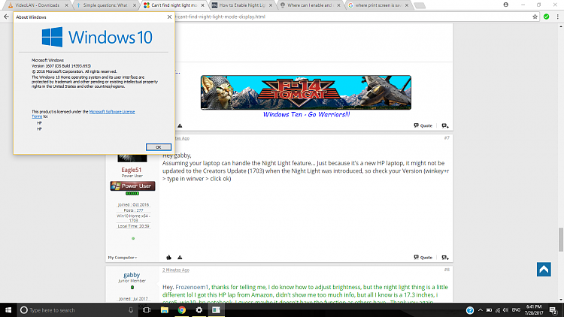Image resolution: width=564 pixels, height=317 pixels.
Task: Click OK in About Windows dialog
Action: tap(158, 147)
